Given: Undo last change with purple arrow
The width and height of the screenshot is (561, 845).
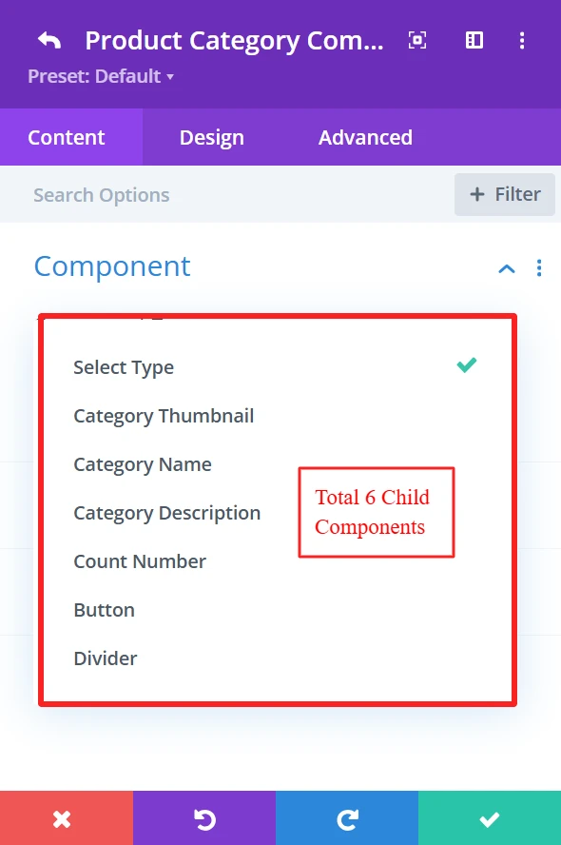Looking at the screenshot, I should tap(204, 818).
